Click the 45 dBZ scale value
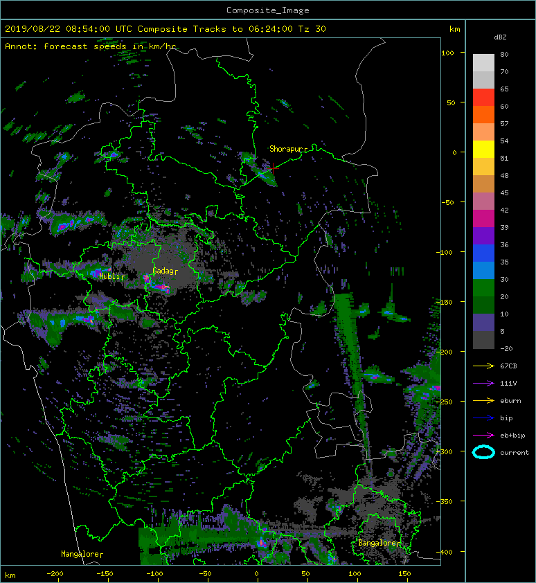The width and height of the screenshot is (536, 583). pos(504,193)
